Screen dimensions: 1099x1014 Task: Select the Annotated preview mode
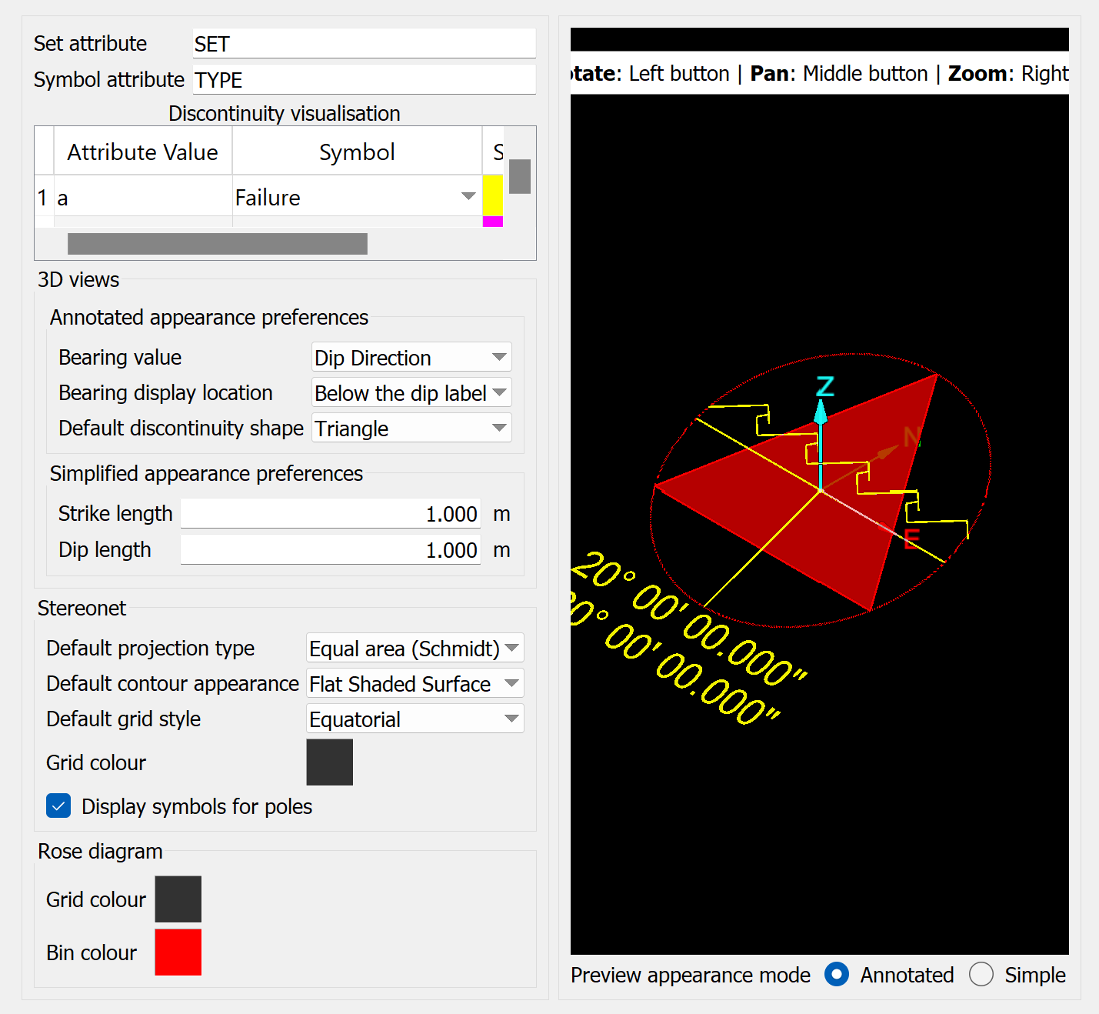[837, 975]
